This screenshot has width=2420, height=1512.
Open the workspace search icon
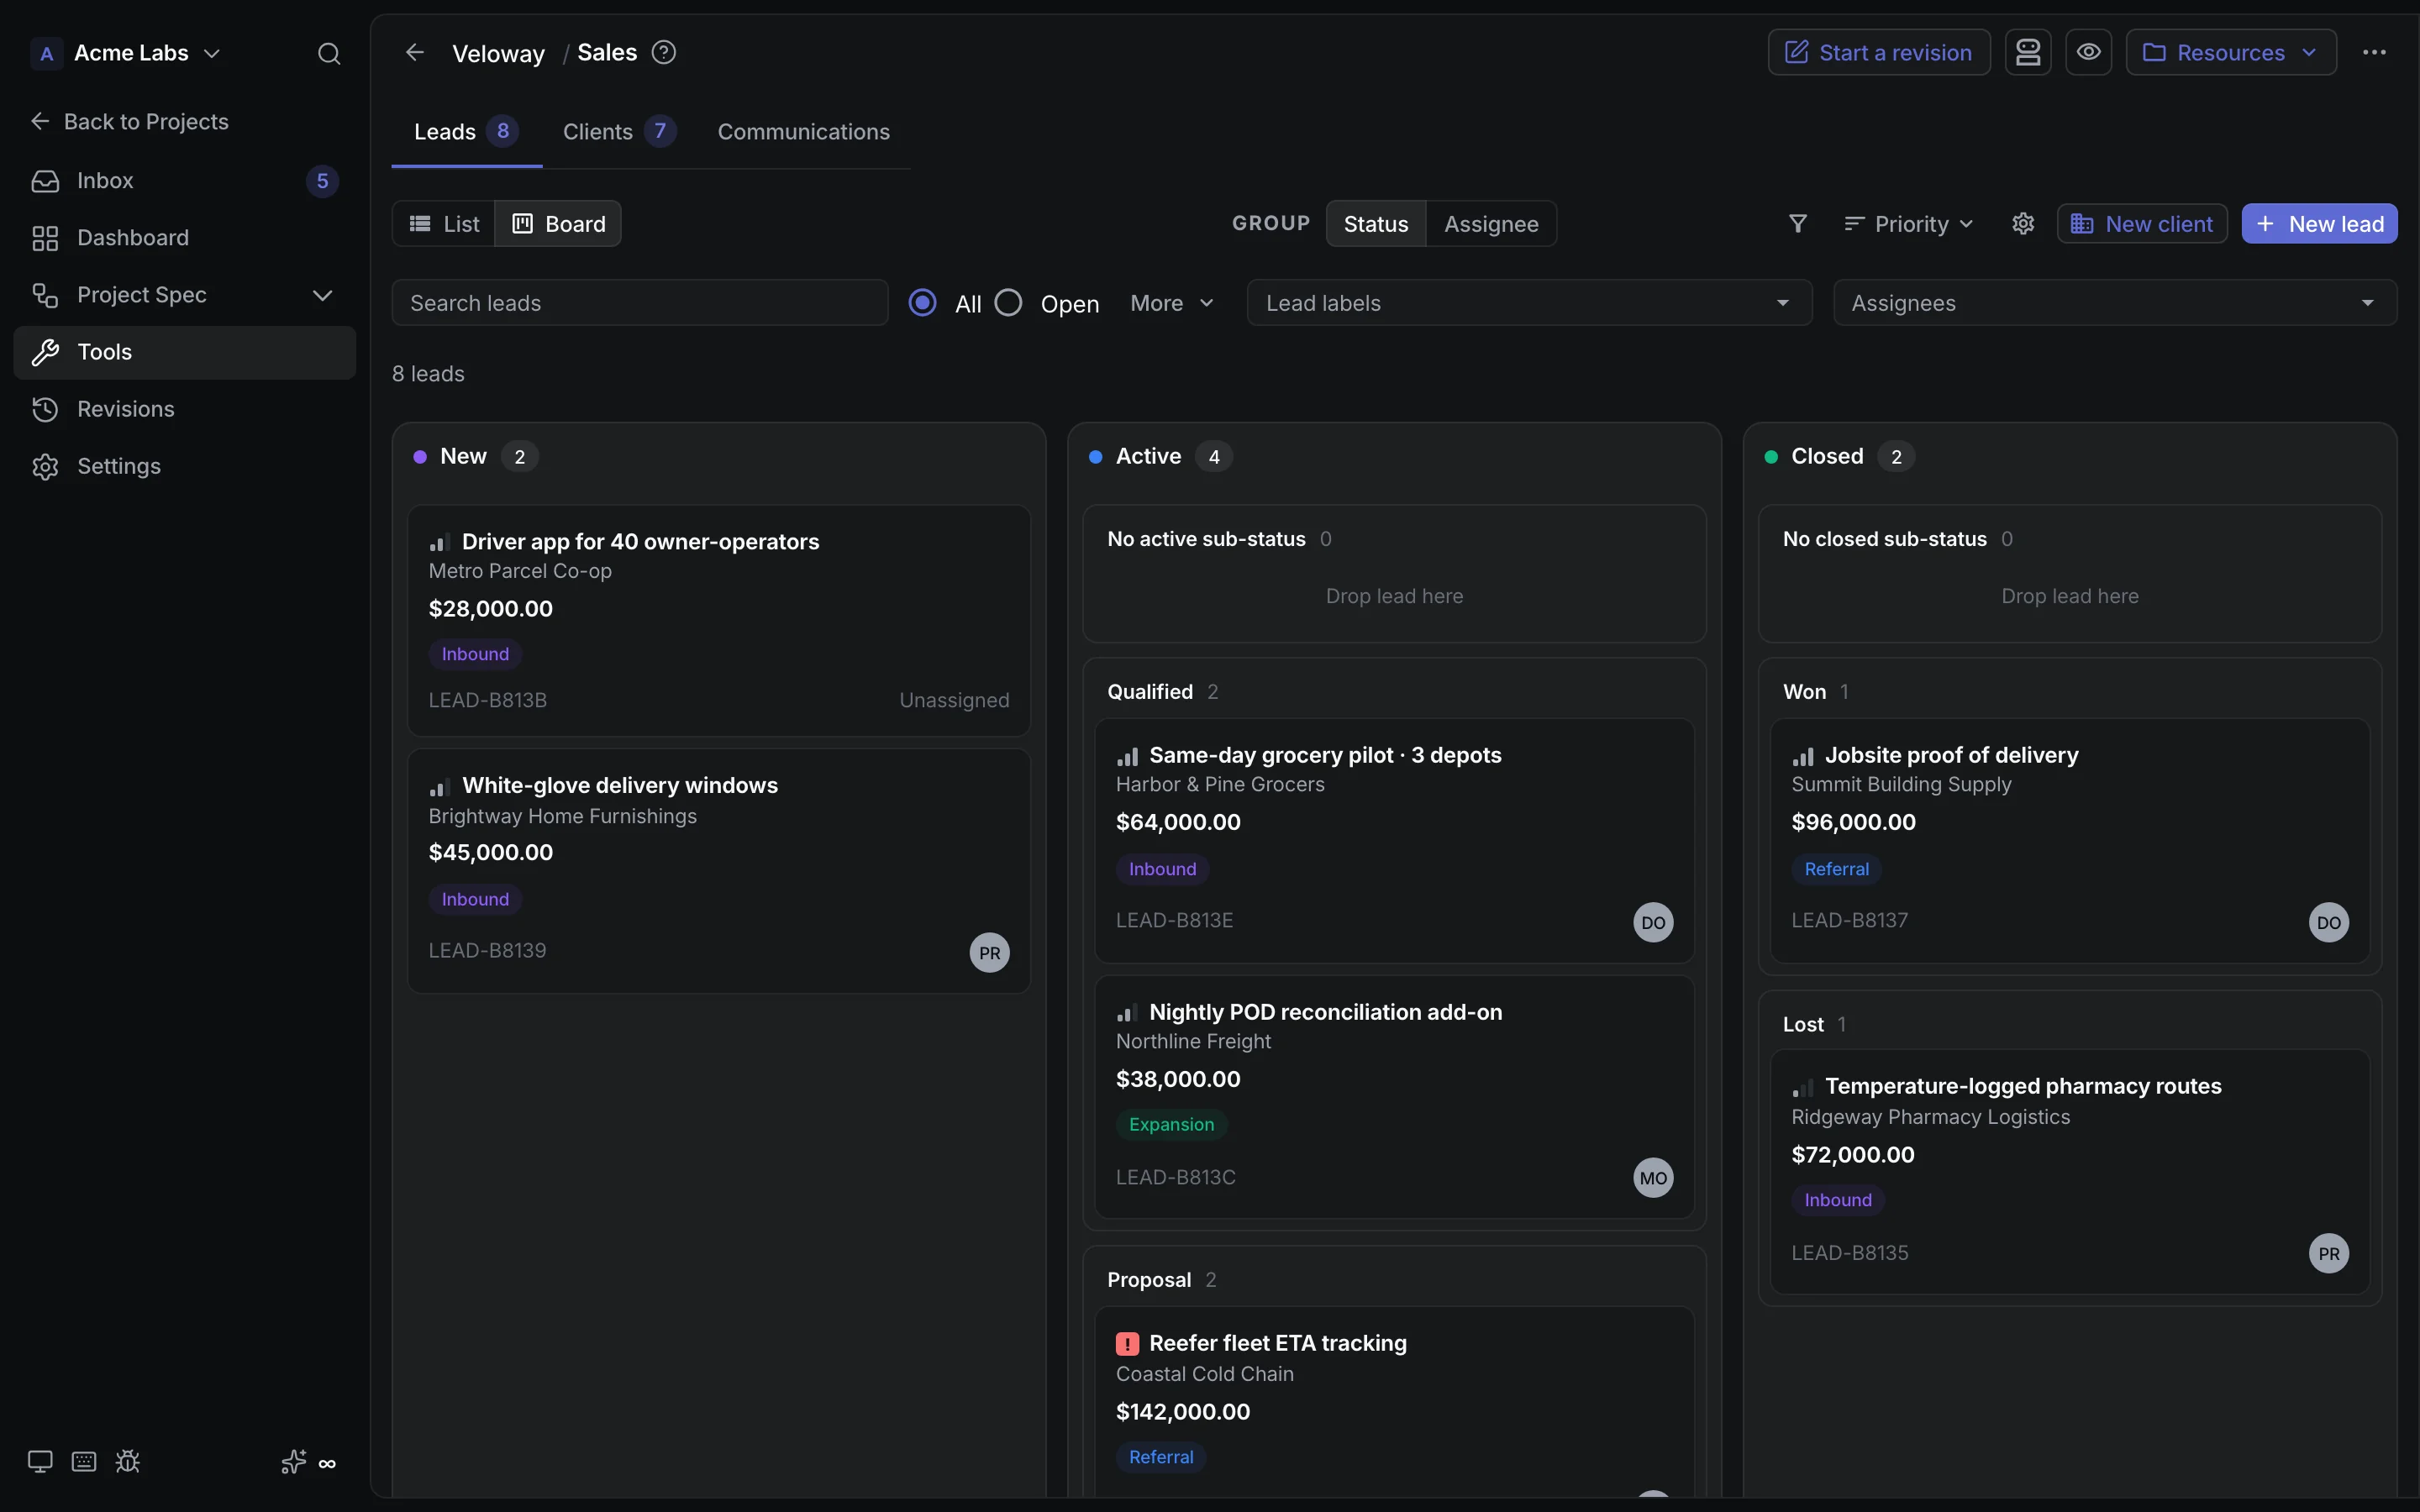click(x=329, y=53)
